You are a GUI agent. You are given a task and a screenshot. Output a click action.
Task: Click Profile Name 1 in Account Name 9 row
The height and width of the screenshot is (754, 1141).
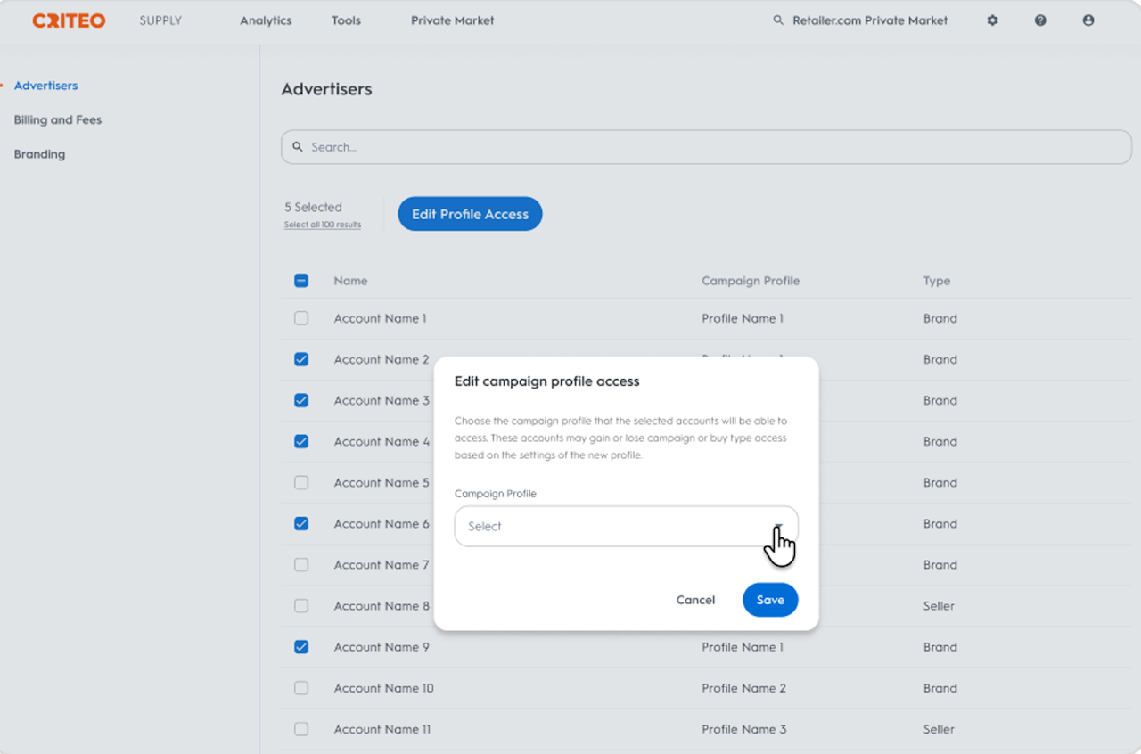[x=743, y=647]
